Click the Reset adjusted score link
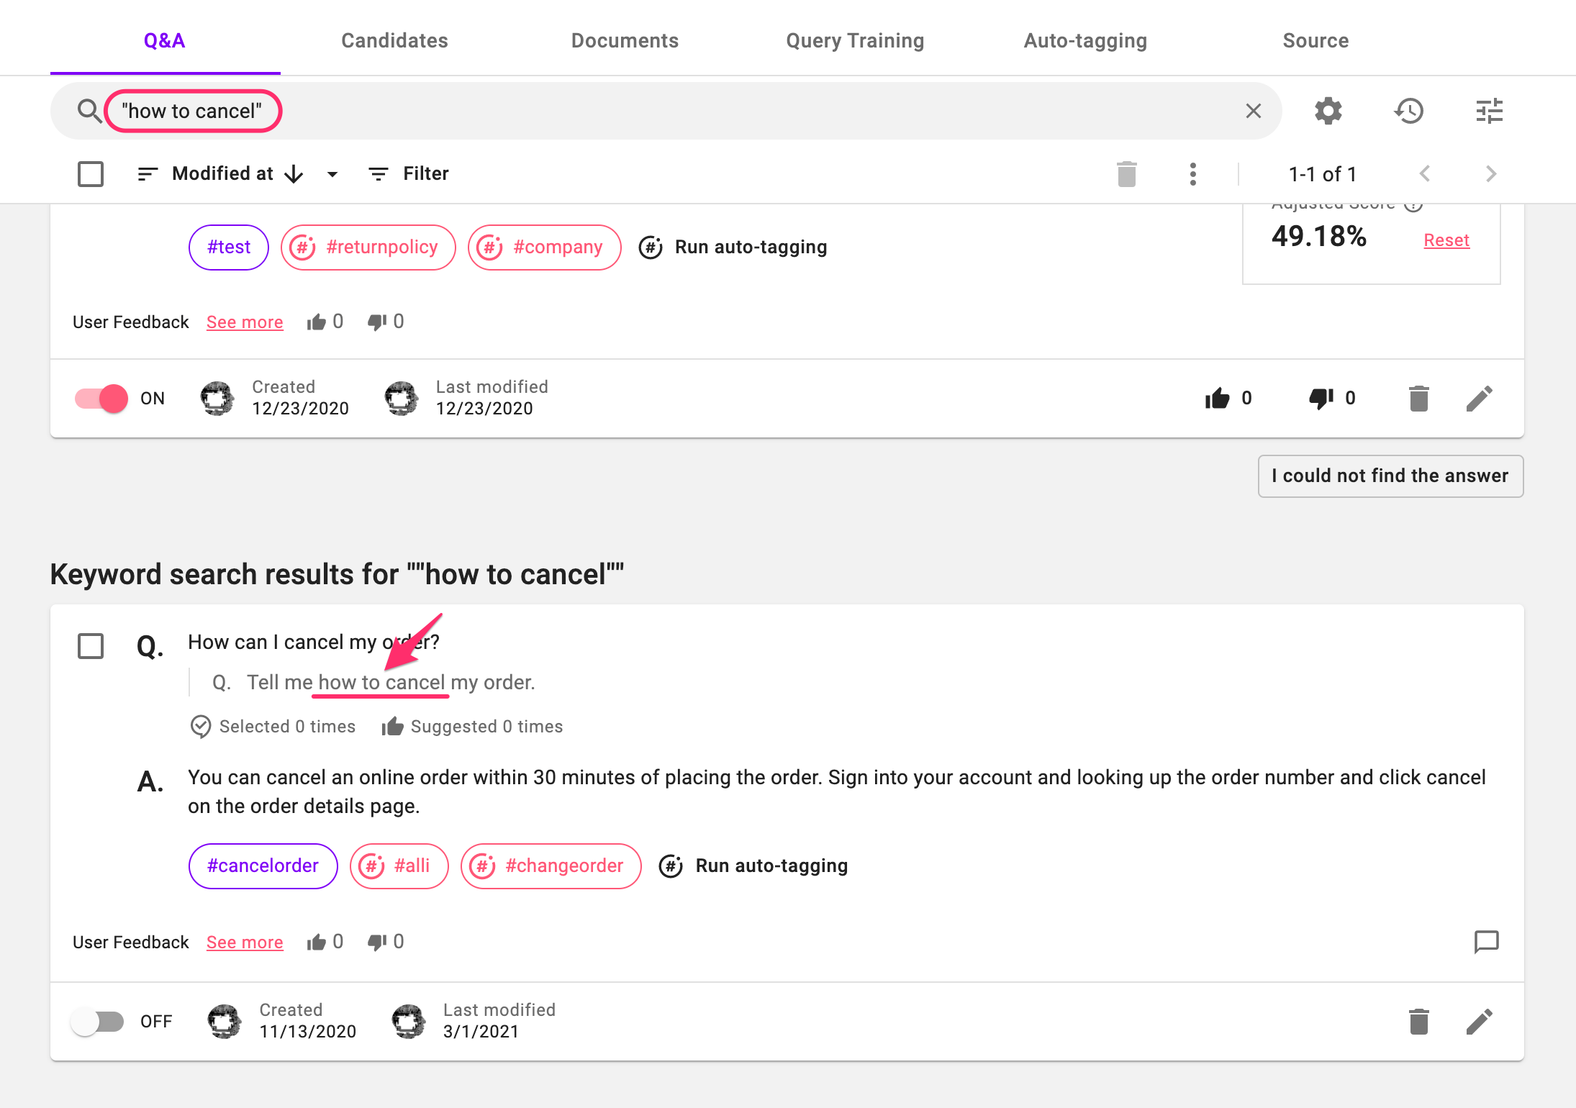 [1446, 240]
